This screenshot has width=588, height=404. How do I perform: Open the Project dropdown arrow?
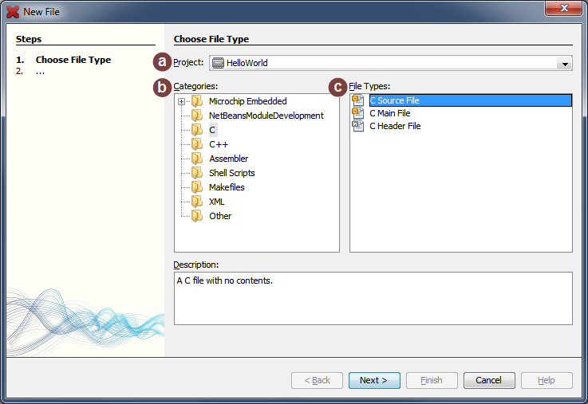point(565,64)
